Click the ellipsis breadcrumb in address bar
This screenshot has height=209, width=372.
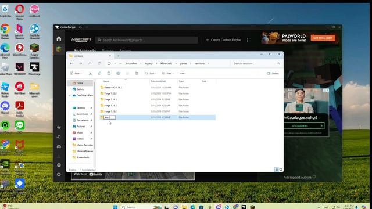[120, 63]
